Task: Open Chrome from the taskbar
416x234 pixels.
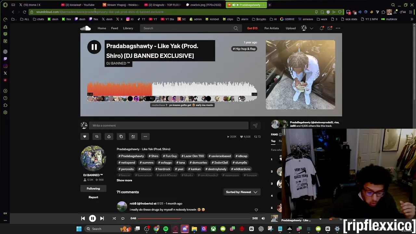Action: coord(156,229)
